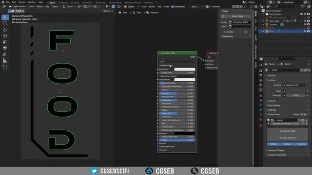Hide the Text object in viewport

pyautogui.click(x=305, y=31)
